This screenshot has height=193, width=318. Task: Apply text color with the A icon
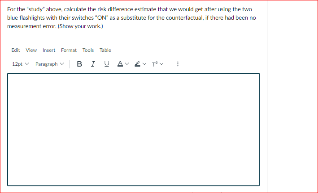tap(120, 64)
